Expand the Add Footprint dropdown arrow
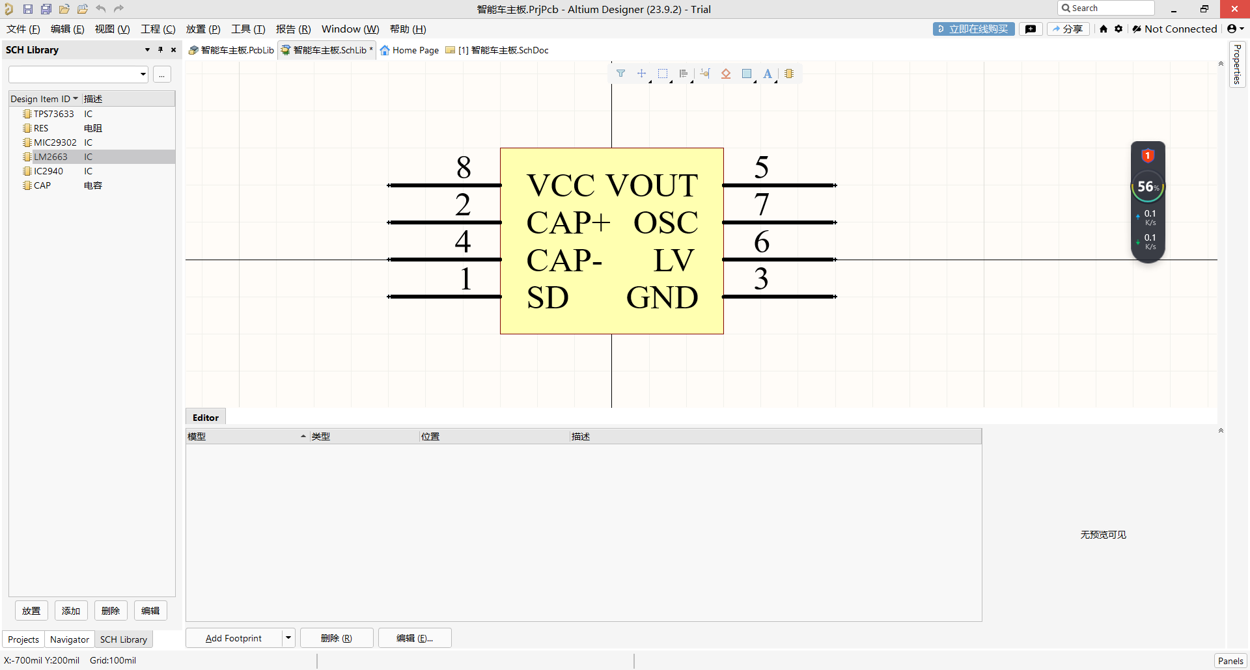 288,638
